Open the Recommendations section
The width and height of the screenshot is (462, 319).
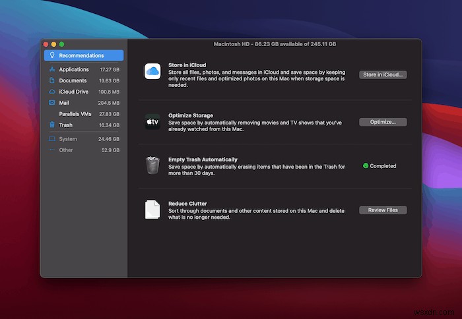84,55
